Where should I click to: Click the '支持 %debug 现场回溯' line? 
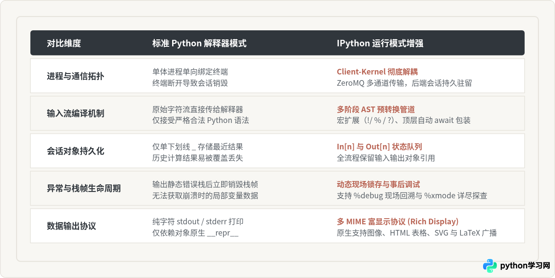tap(412, 195)
